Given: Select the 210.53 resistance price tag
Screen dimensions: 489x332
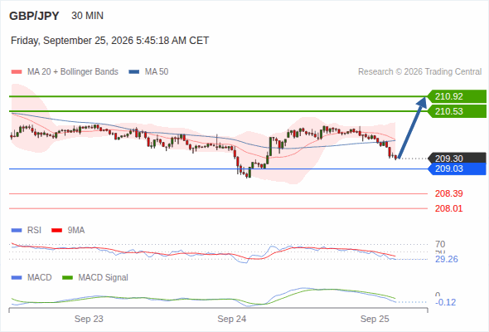Looking at the screenshot, I should [457, 111].
